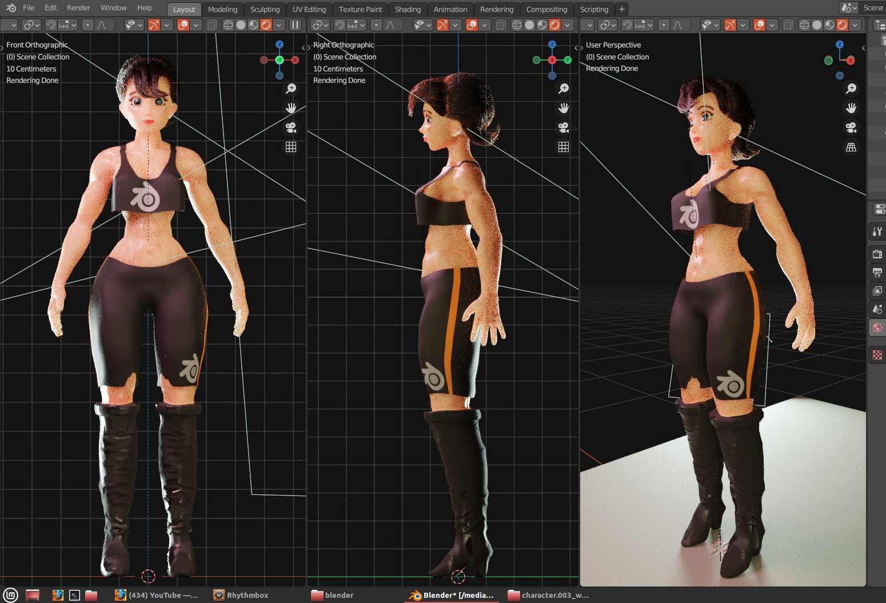The height and width of the screenshot is (603, 886).
Task: Open the World properties tab with globe icon
Action: pyautogui.click(x=877, y=328)
